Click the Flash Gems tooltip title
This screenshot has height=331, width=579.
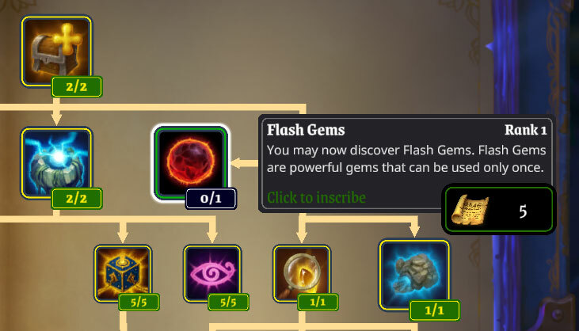click(x=306, y=130)
